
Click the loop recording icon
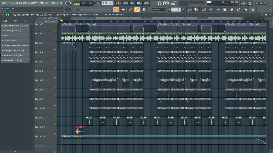tap(147, 3)
